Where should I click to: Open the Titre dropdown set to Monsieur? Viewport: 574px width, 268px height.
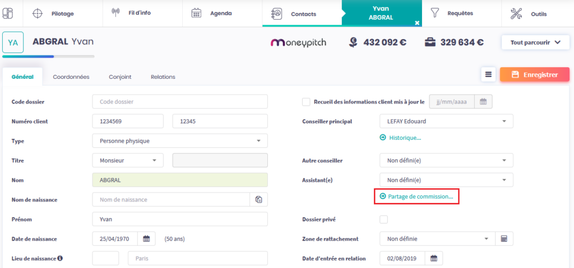tap(128, 161)
